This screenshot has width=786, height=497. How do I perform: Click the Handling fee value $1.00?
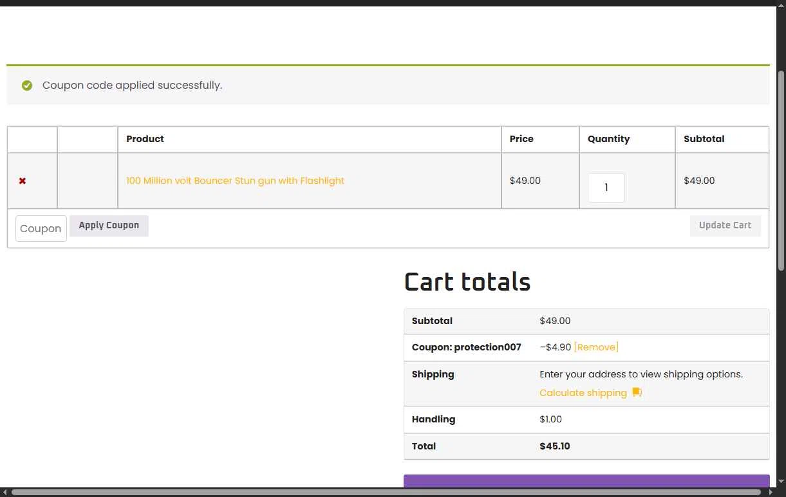click(550, 419)
